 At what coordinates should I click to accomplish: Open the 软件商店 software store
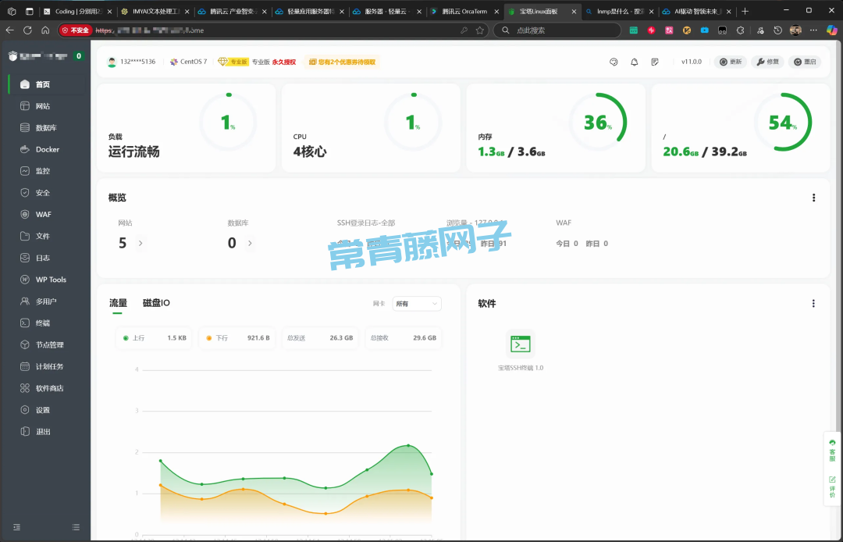tap(49, 388)
